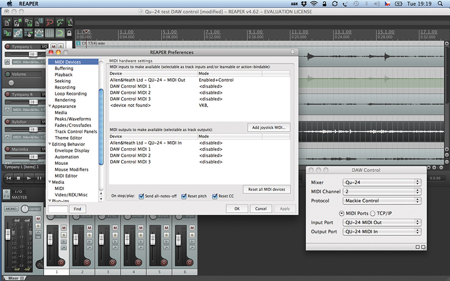
Task: Toggle Reset pitch checkbox
Action: coord(184,196)
